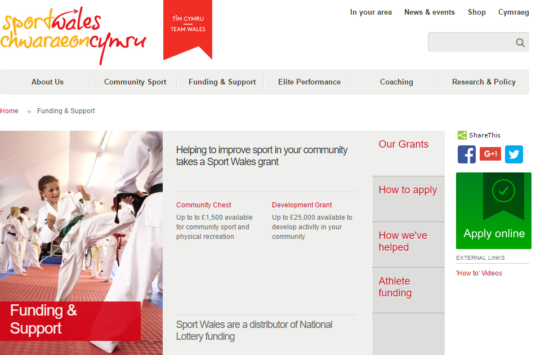Click Funding & Support breadcrumb text

(x=66, y=111)
